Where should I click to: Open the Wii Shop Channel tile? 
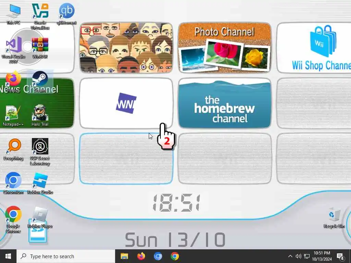pyautogui.click(x=314, y=48)
